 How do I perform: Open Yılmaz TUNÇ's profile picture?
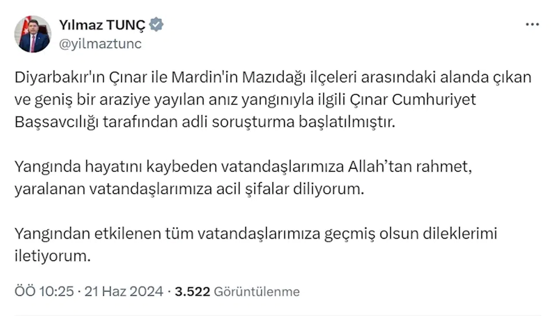point(33,33)
